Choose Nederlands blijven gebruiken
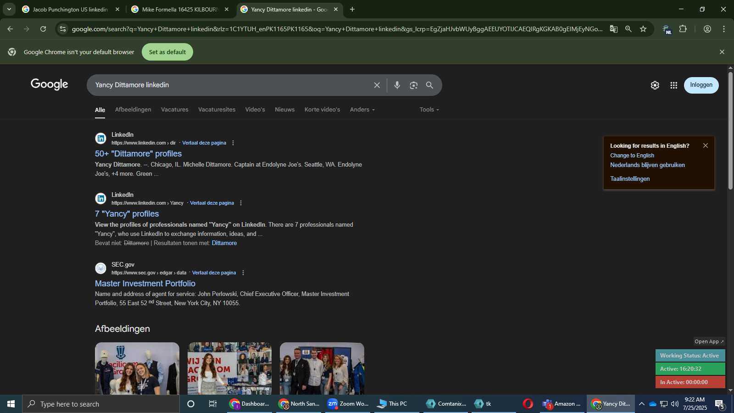 [x=647, y=165]
